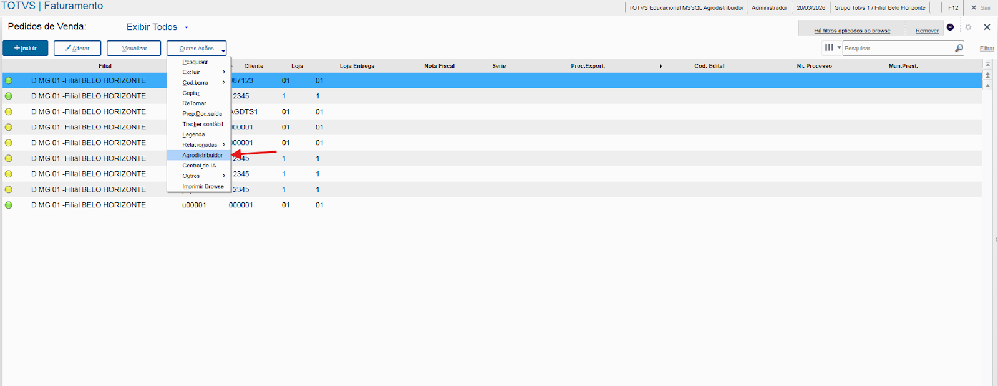Select Legenda in the menu
This screenshot has height=386, width=998.
193,134
